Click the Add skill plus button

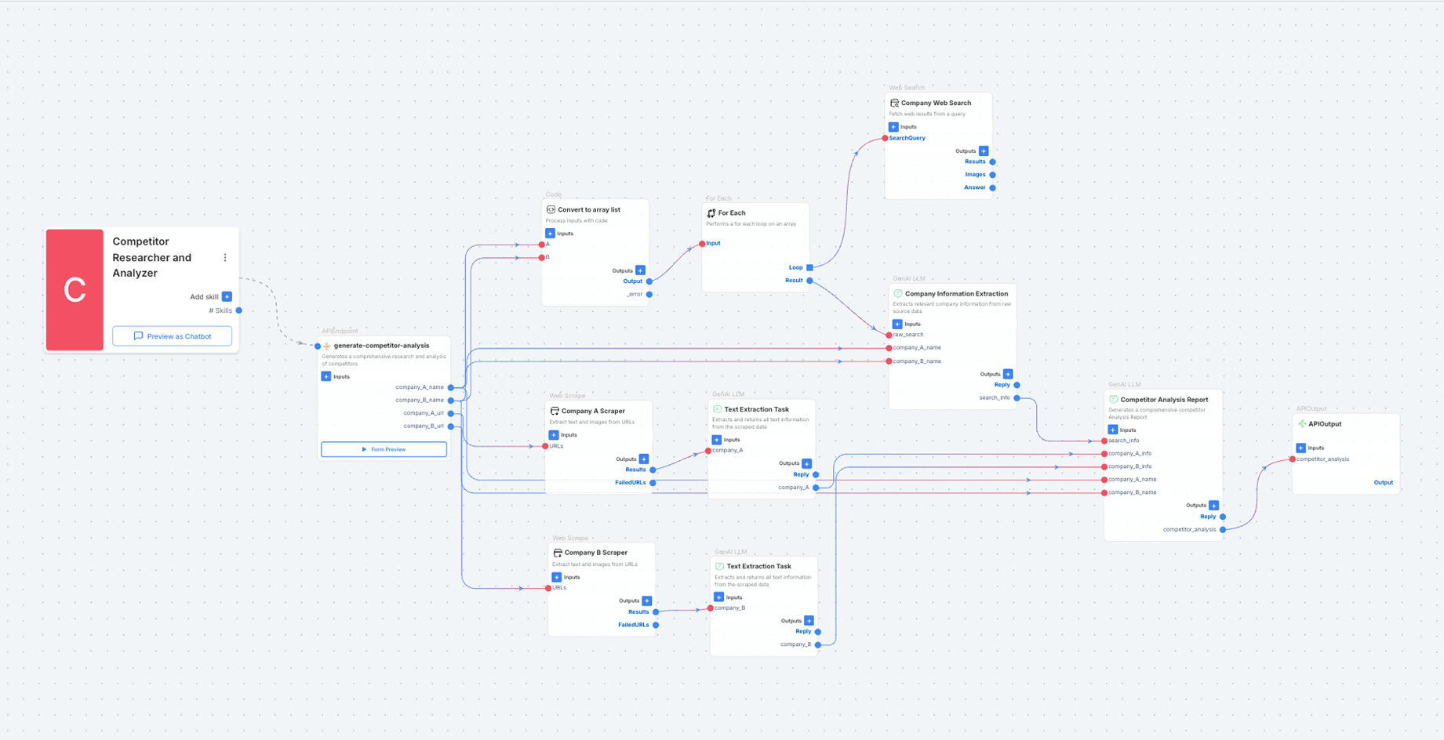[x=227, y=296]
